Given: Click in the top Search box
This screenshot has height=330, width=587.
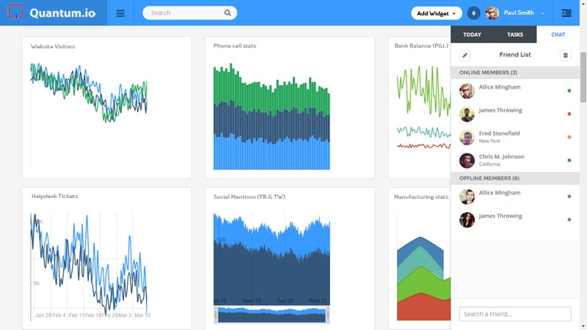Looking at the screenshot, I should coord(186,12).
